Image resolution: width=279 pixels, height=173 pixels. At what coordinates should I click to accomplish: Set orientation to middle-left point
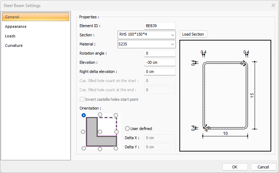point(83,132)
